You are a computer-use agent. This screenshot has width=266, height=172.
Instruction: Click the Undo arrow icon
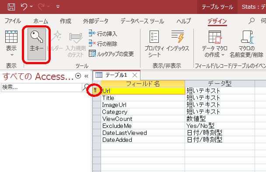pyautogui.click(x=24, y=7)
